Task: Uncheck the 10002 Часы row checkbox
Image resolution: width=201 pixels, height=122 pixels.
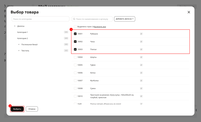Action: click(75, 41)
